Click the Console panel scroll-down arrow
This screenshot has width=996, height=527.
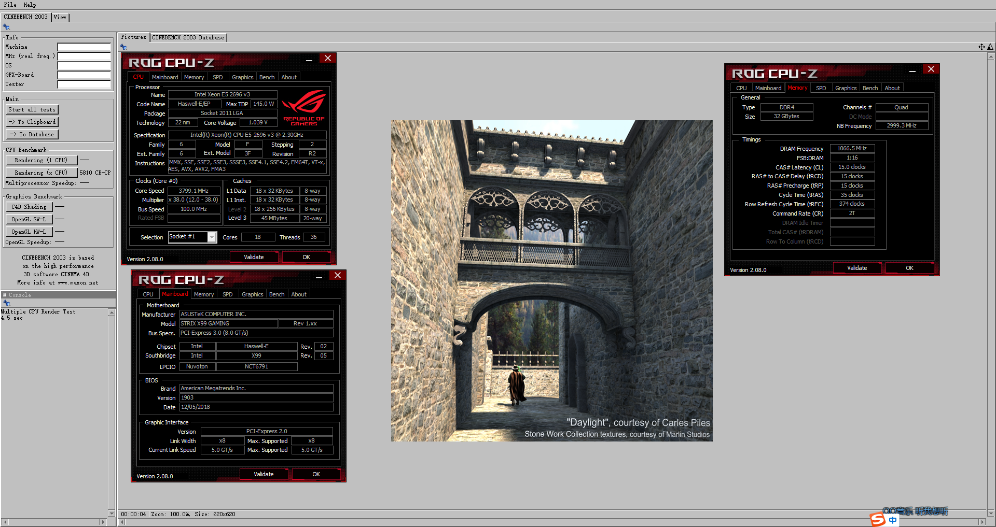(x=112, y=514)
